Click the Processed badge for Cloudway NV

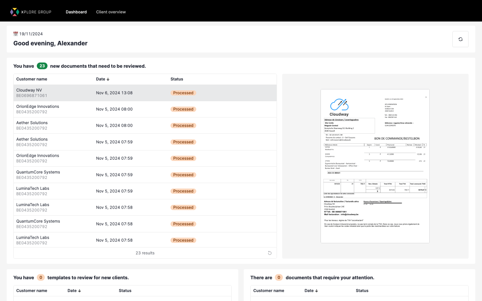point(183,93)
